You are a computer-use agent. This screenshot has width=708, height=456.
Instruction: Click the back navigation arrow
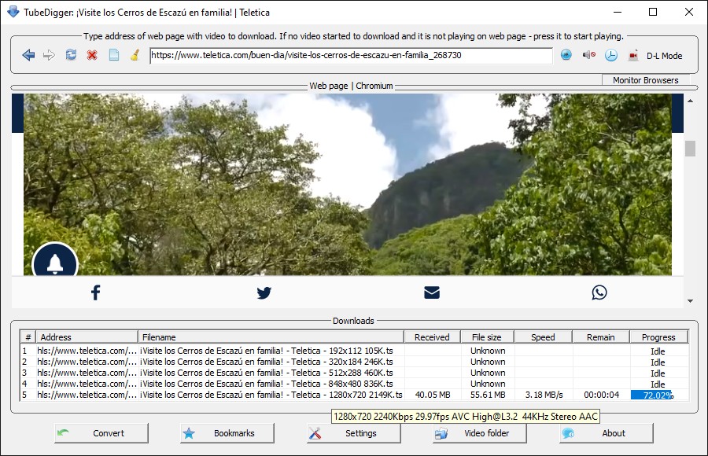click(x=28, y=55)
